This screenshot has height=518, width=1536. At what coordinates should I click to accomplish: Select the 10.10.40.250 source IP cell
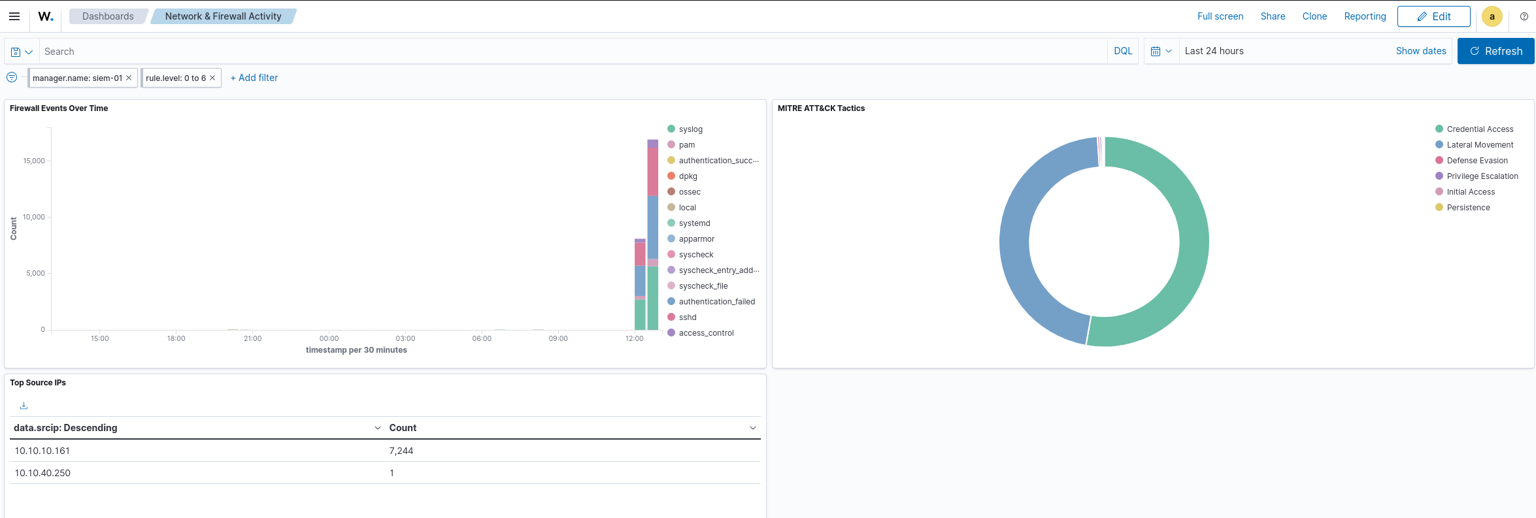42,473
